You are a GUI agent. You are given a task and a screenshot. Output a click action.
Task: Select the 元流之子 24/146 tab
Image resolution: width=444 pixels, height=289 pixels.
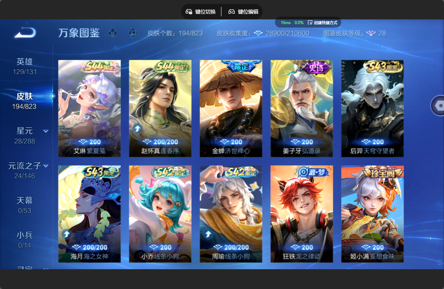[x=25, y=170]
